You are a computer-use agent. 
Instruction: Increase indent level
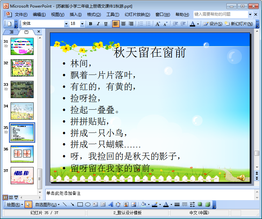pos(183,24)
